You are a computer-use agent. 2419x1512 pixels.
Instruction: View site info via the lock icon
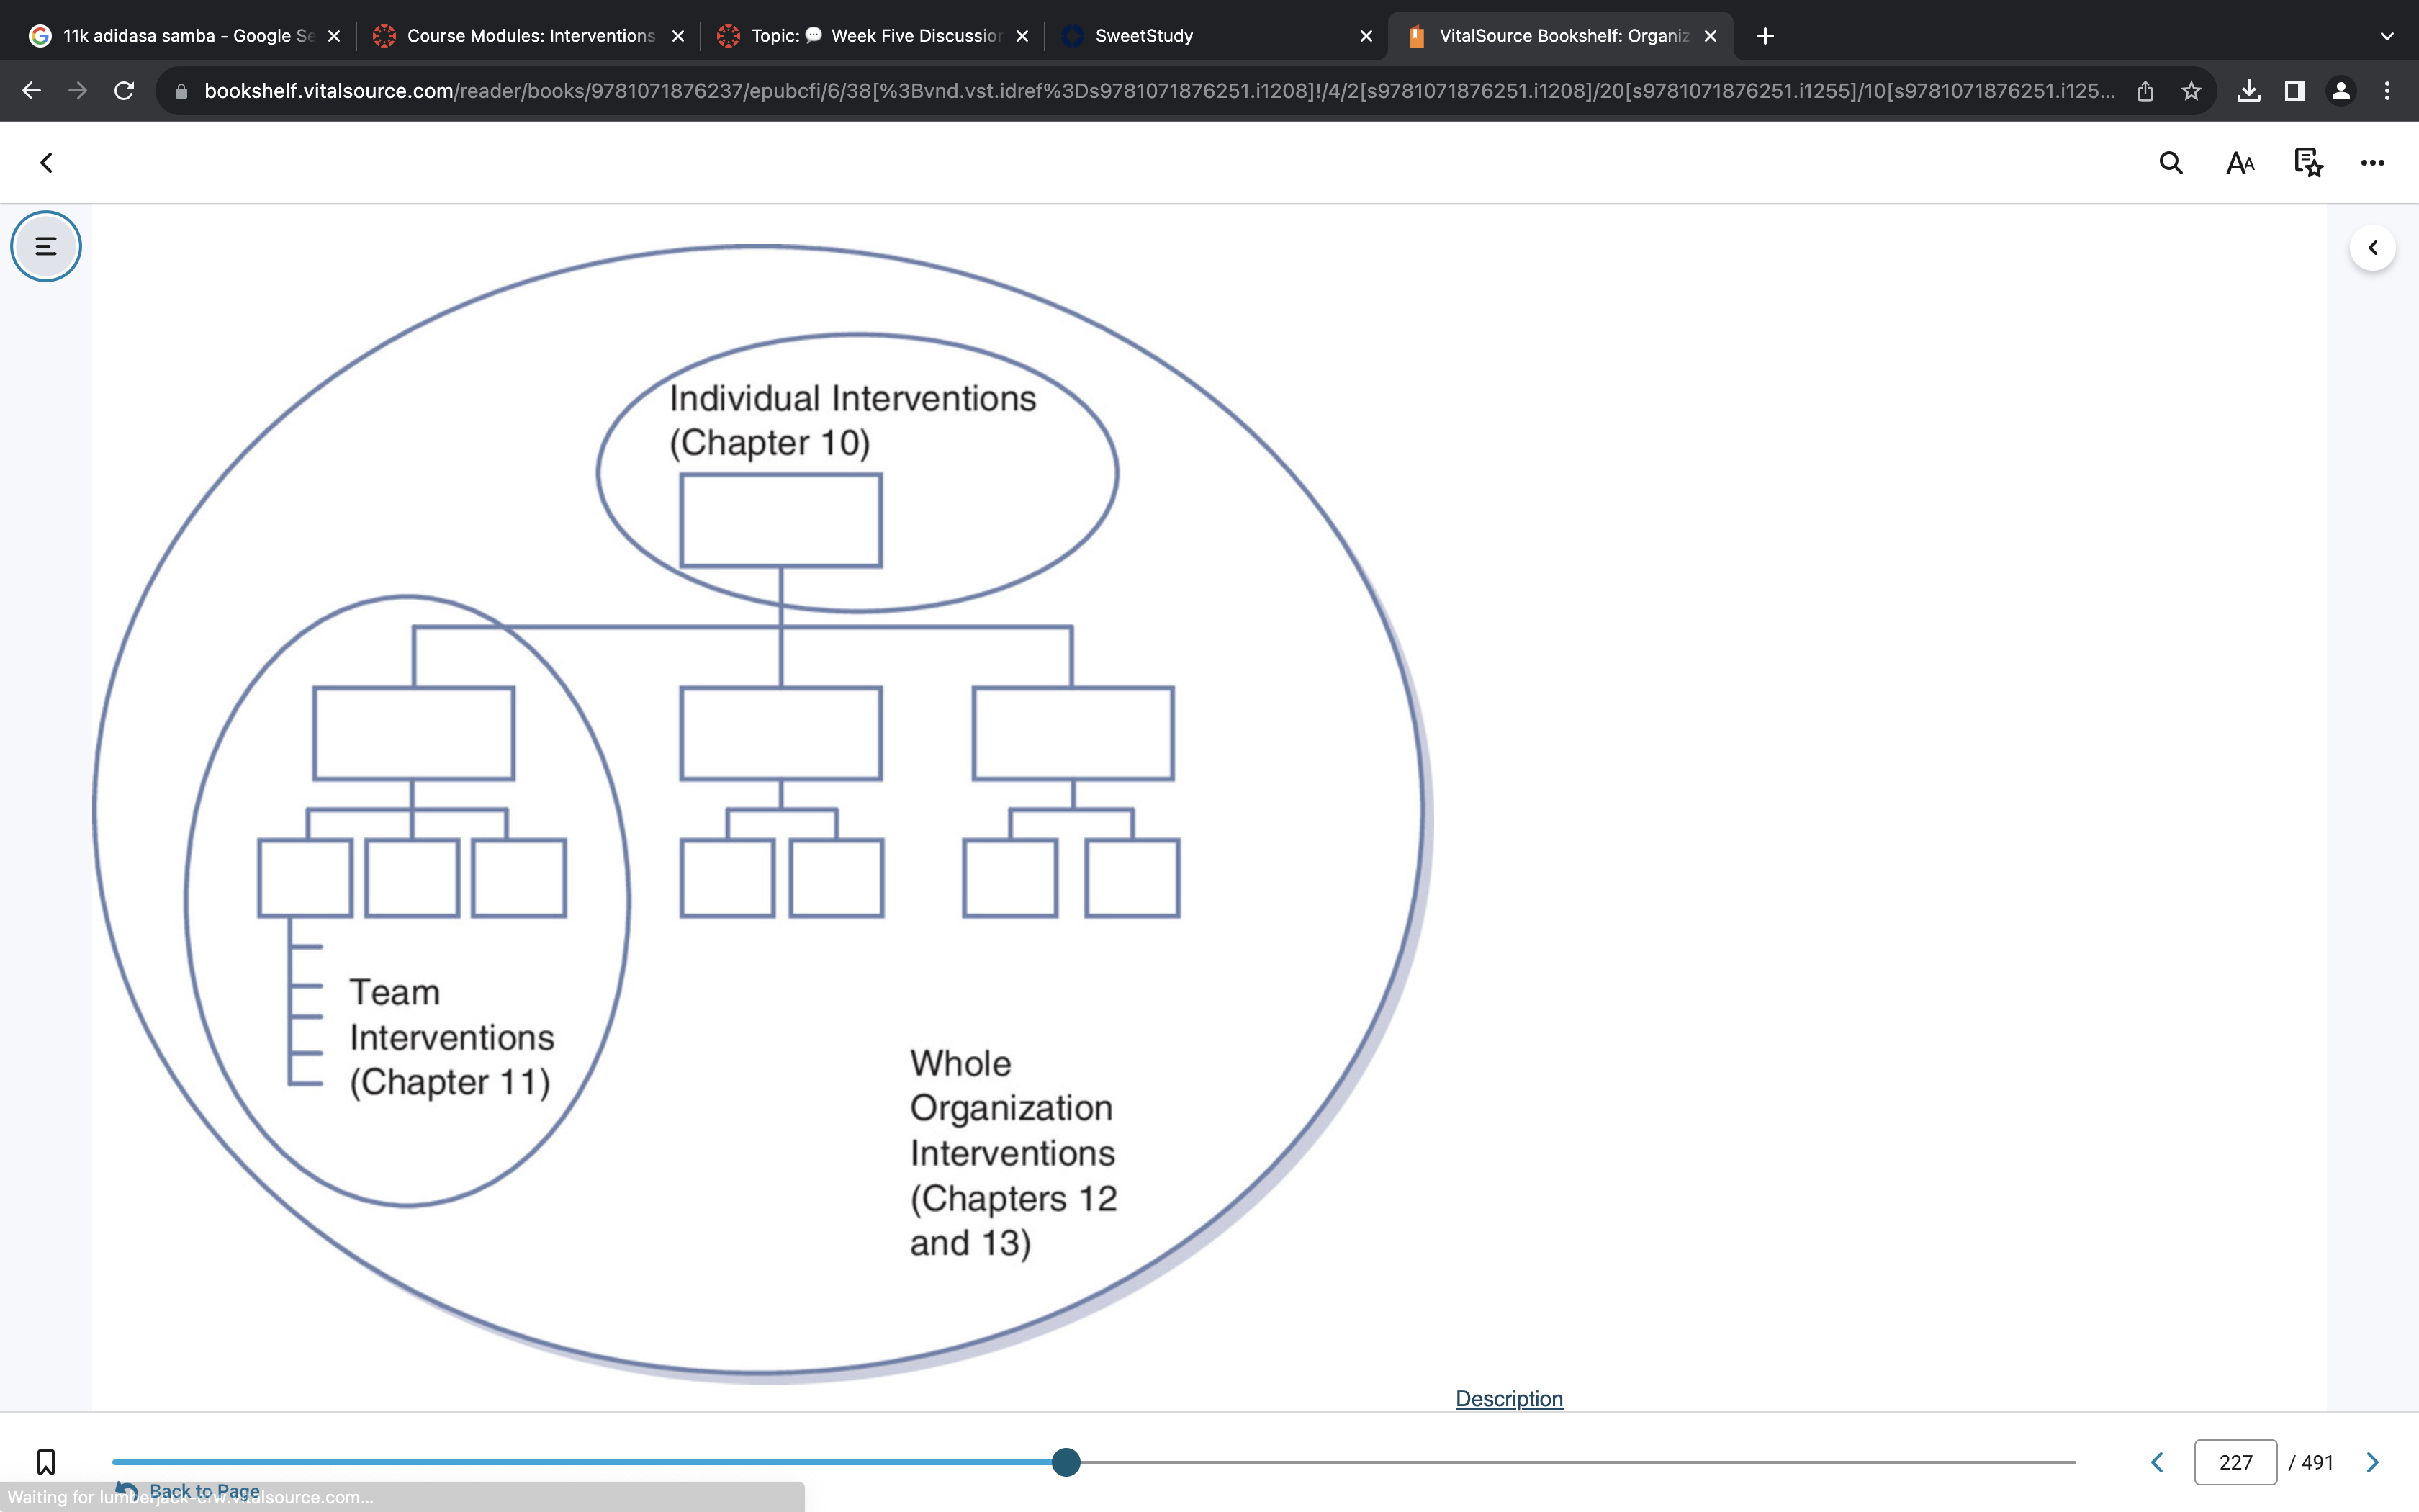pos(181,91)
